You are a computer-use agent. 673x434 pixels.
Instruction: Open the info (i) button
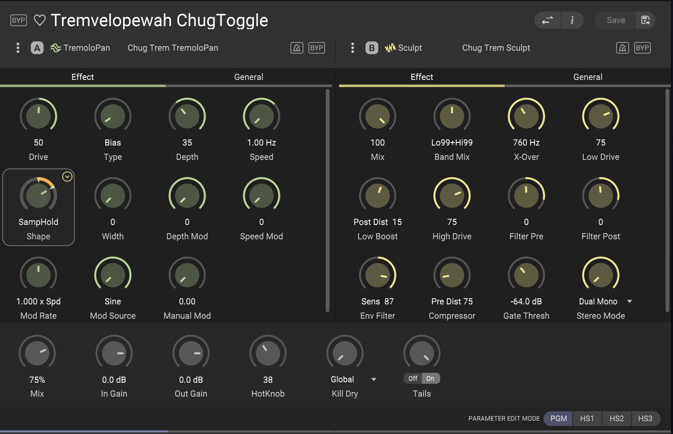[x=572, y=20]
